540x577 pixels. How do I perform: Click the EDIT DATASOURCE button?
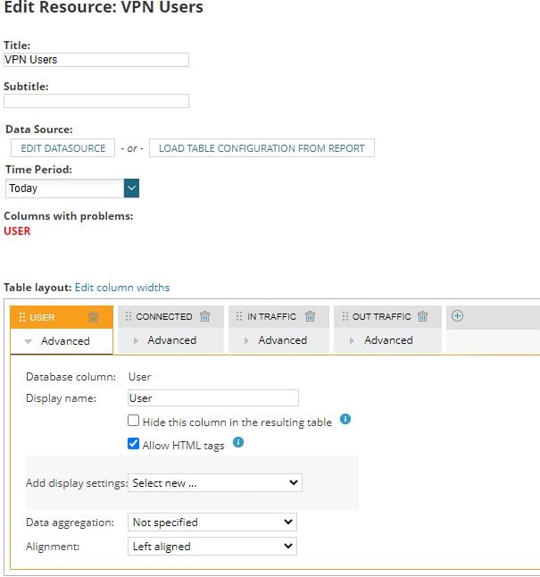click(62, 148)
